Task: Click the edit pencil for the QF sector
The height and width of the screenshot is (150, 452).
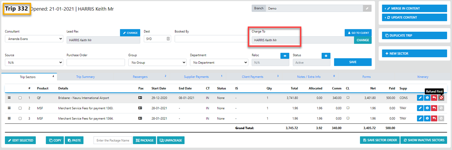Action: point(420,98)
